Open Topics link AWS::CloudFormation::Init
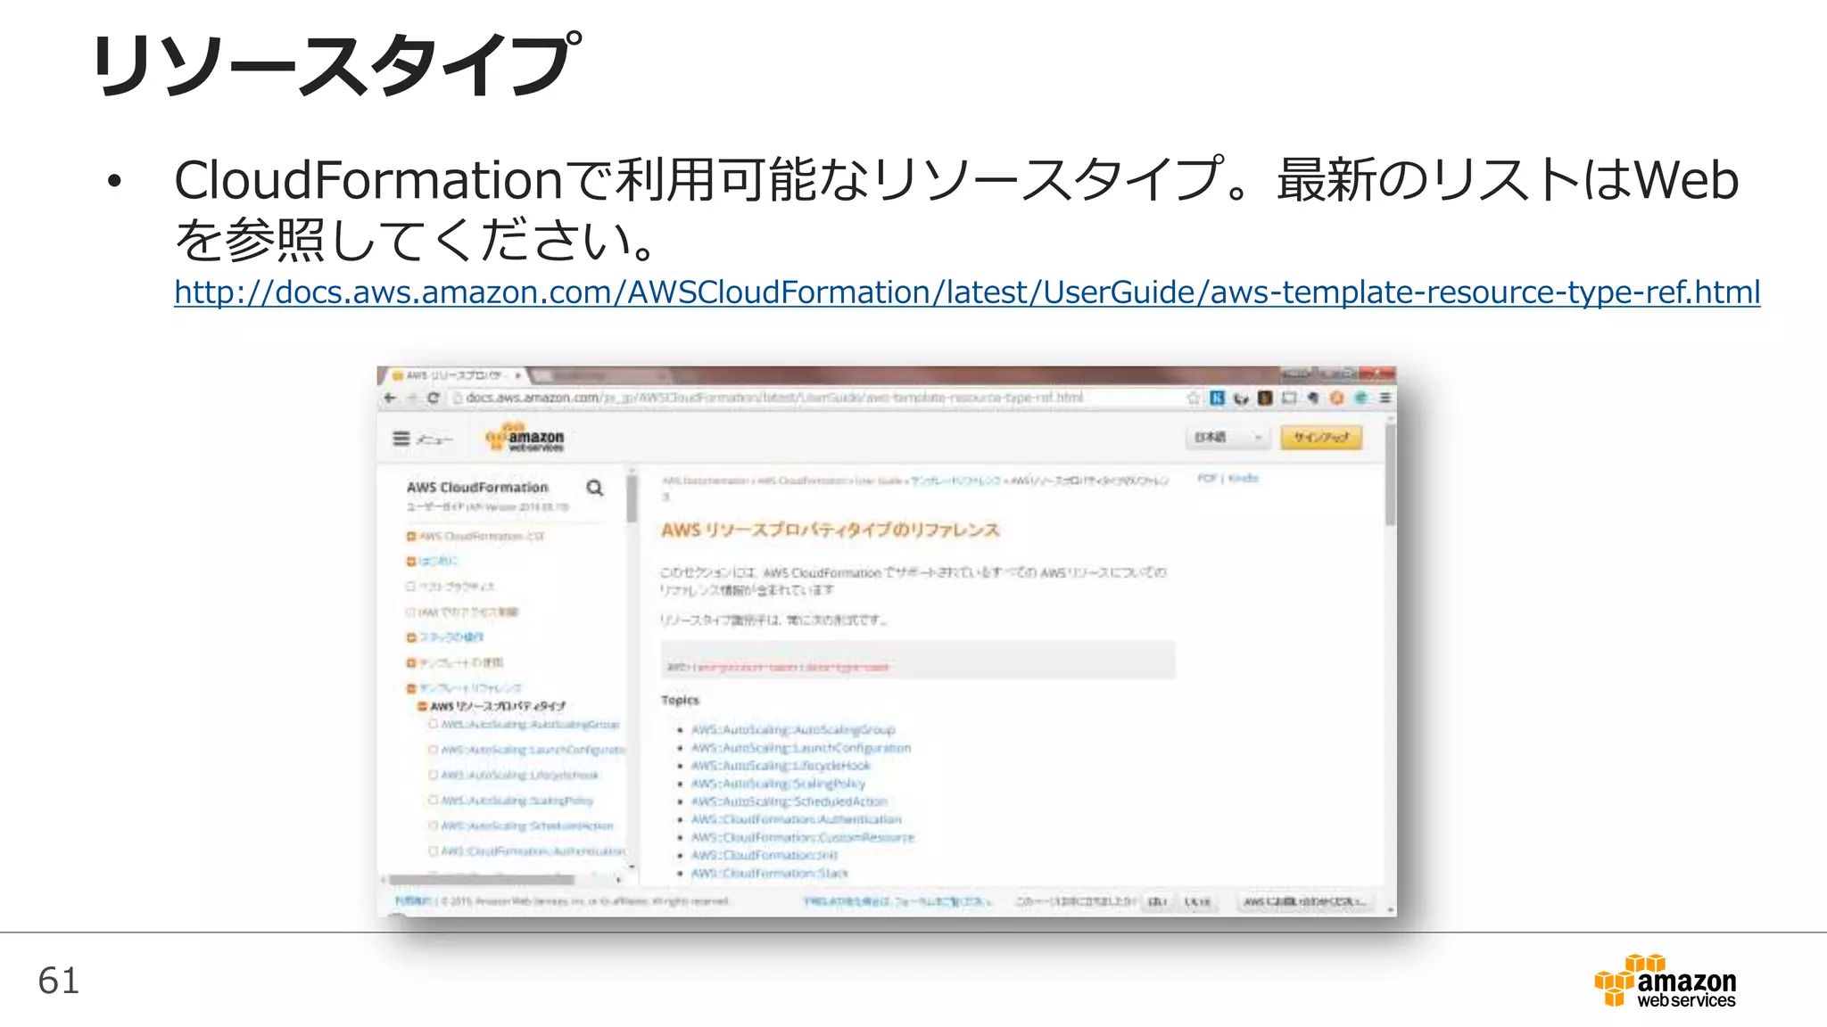The height and width of the screenshot is (1027, 1827). tap(765, 855)
